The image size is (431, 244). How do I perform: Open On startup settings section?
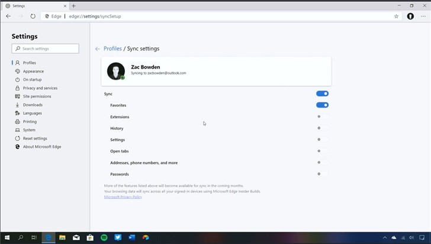[28, 80]
